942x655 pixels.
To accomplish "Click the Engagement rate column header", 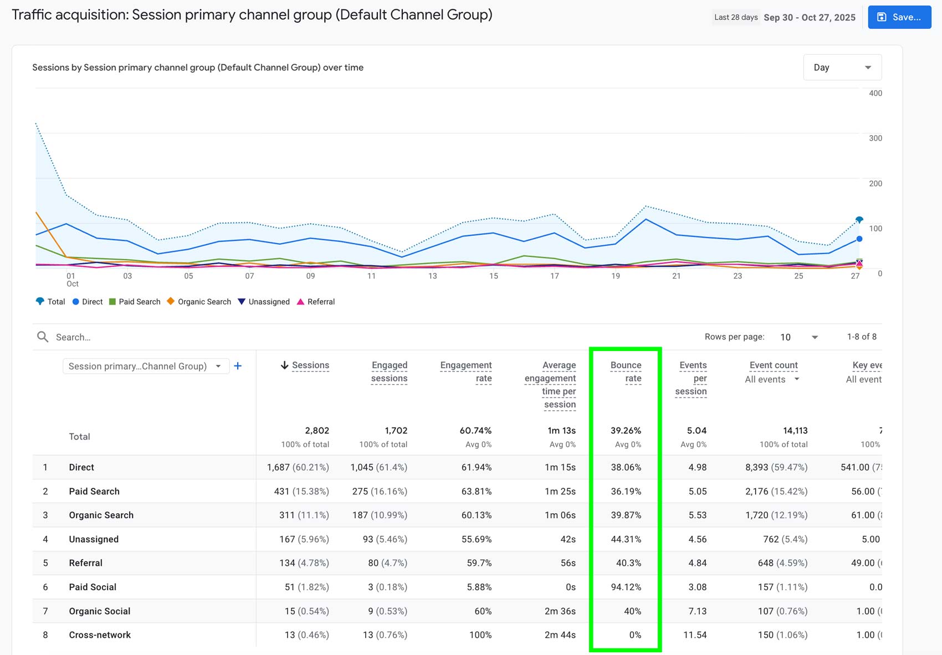I will [466, 372].
